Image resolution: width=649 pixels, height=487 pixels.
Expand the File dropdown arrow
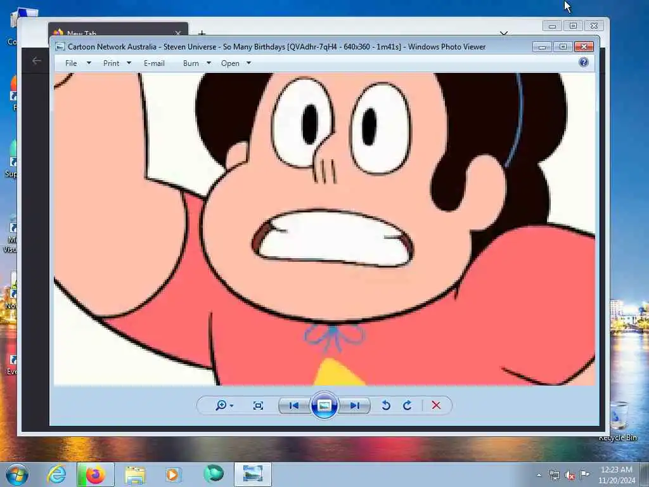click(x=89, y=63)
